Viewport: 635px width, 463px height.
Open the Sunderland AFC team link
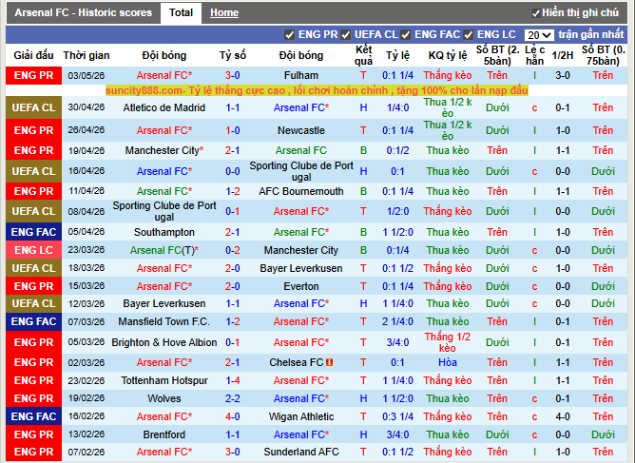(301, 452)
